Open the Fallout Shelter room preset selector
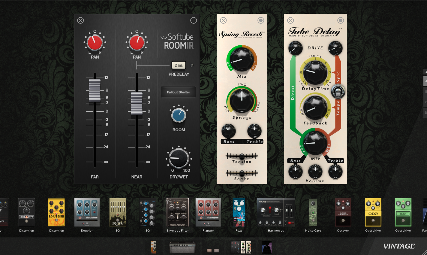The height and width of the screenshot is (255, 427). [x=178, y=92]
